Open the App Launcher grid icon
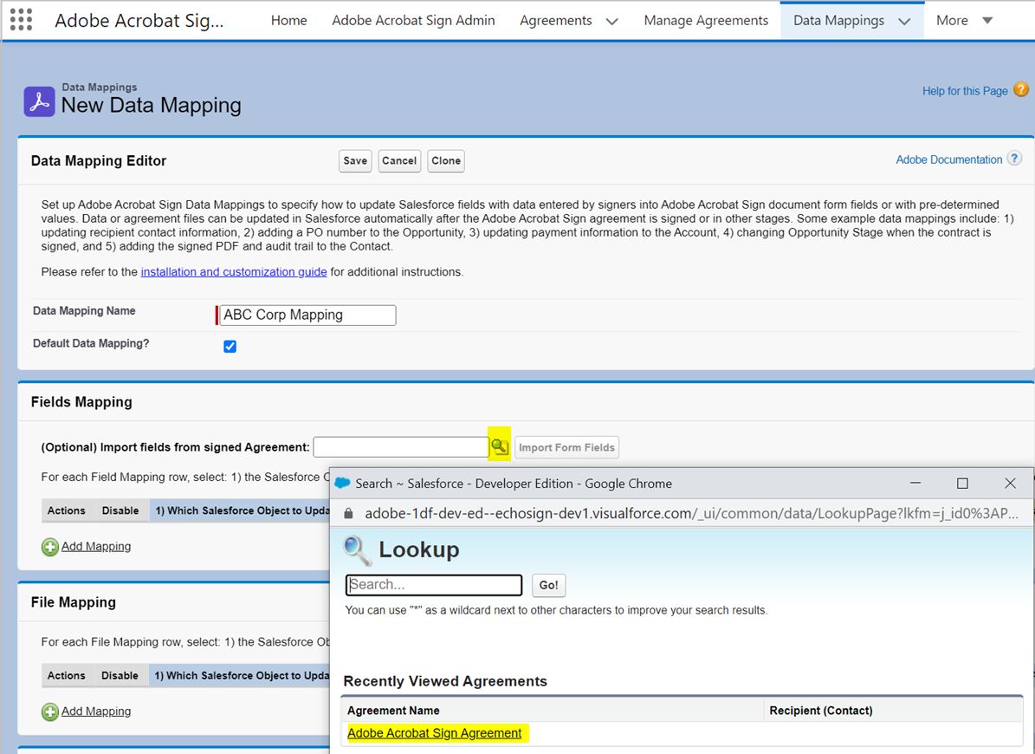 point(21,20)
